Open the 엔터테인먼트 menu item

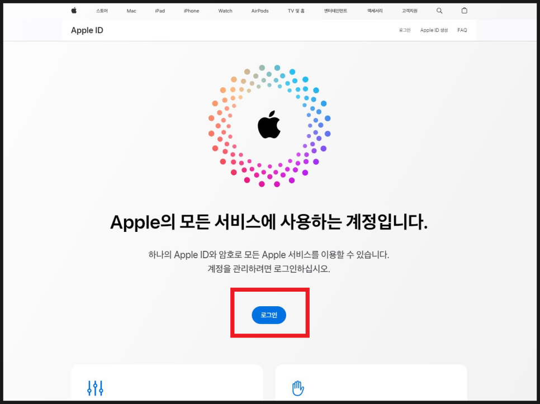click(x=335, y=11)
